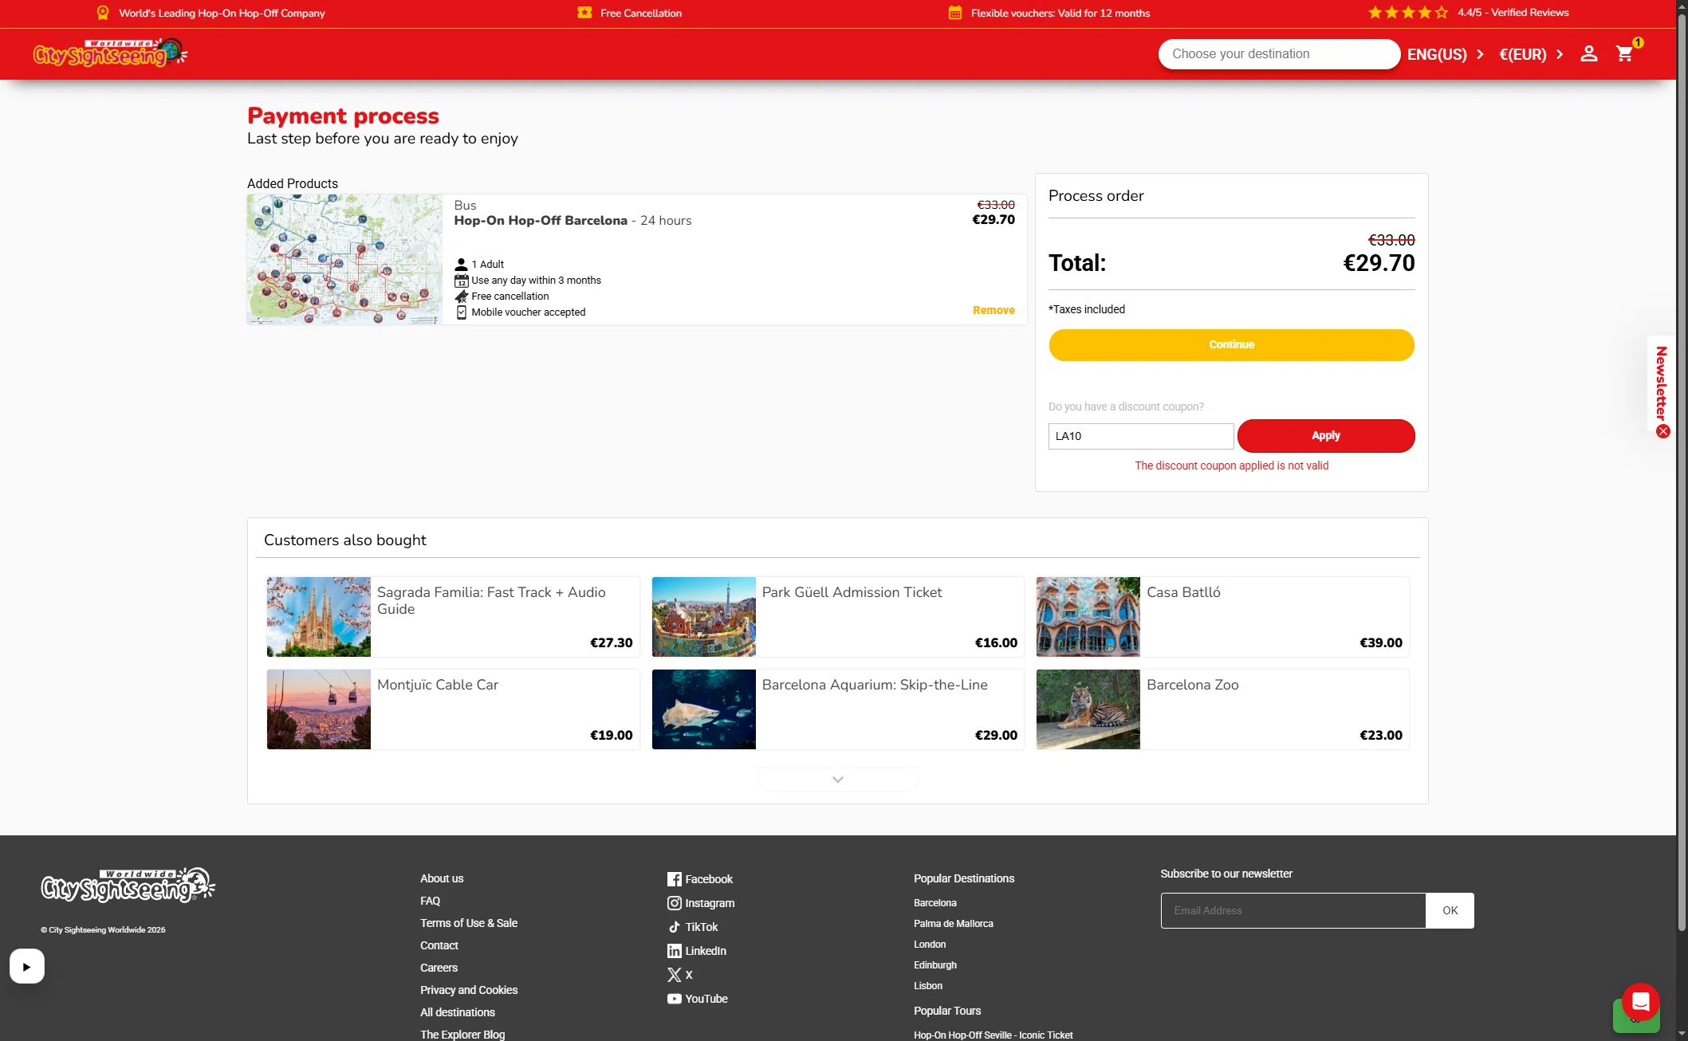Open the Choose your destination field
Screen dimensions: 1688x1041
(x=1279, y=54)
